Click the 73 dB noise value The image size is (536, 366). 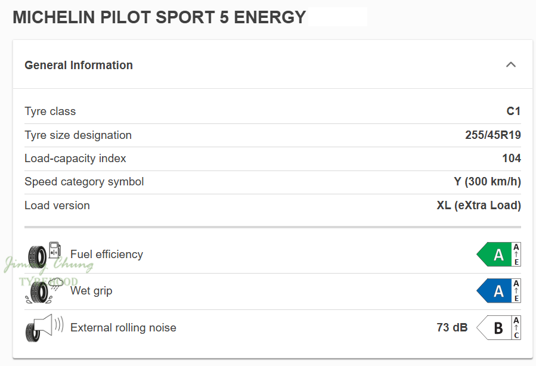452,327
